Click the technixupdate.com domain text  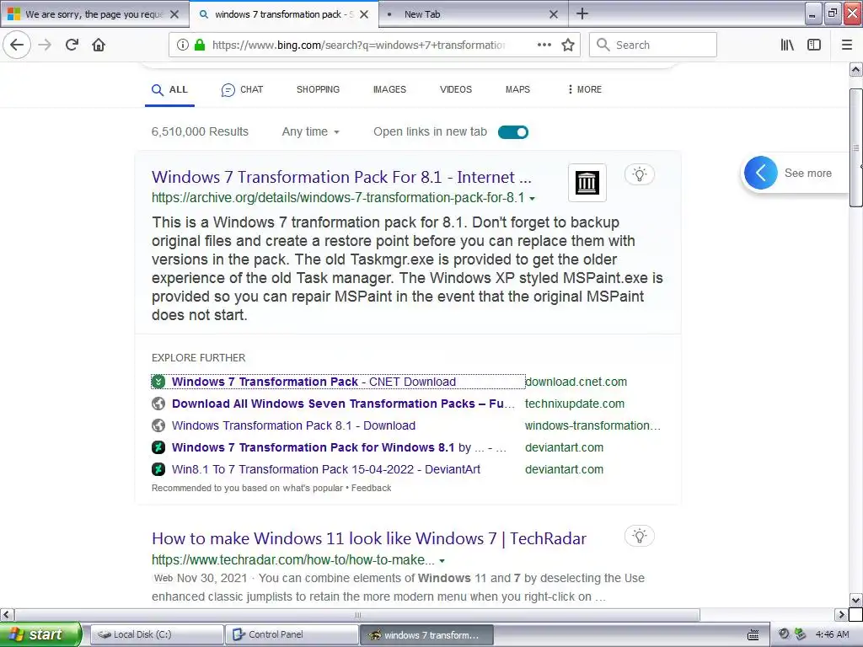tap(575, 404)
